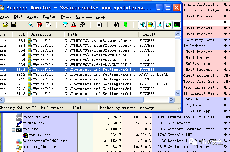The height and width of the screenshot is (152, 230).
Task: Open the Tools menu
Action: click(x=66, y=17)
